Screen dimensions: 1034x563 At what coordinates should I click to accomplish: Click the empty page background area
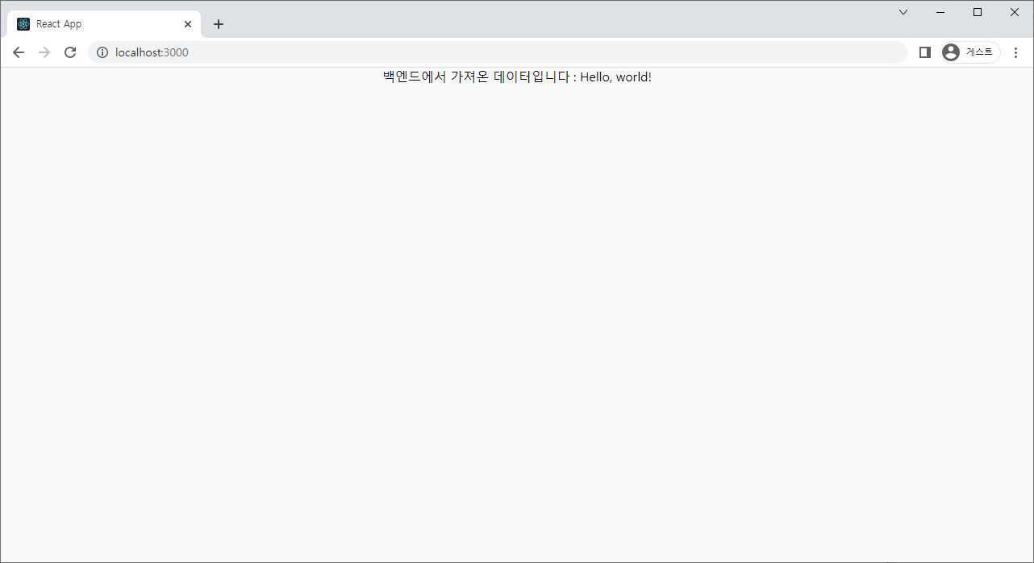click(516, 322)
